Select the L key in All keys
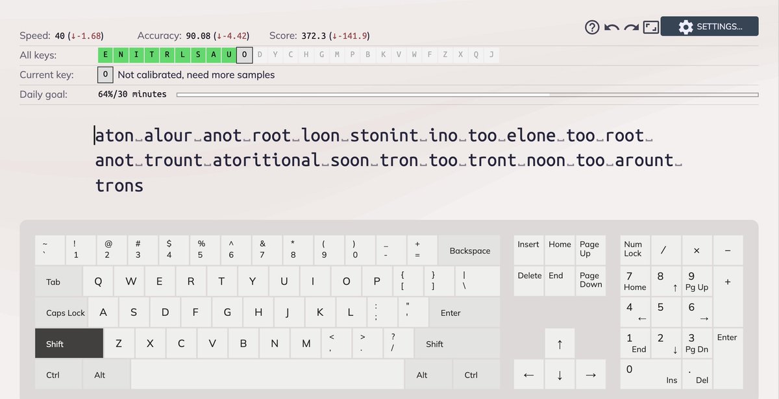Viewport: 779px width, 399px height. [x=182, y=55]
